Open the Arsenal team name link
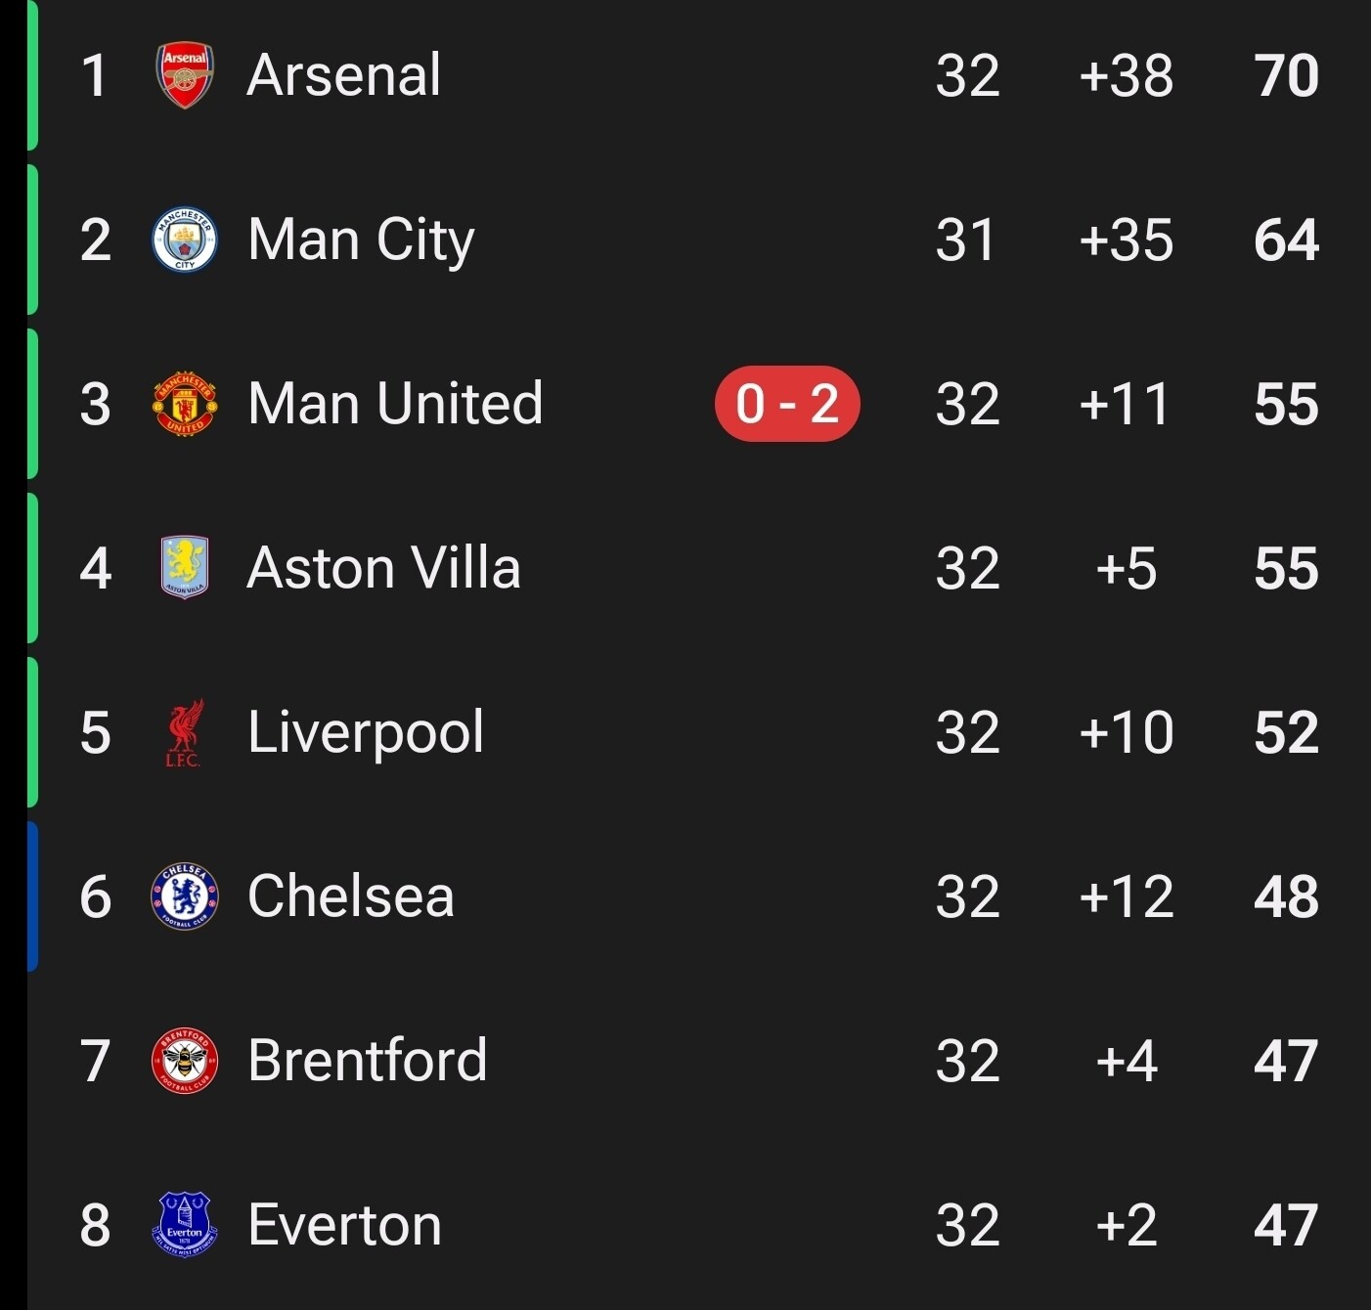Viewport: 1371px width, 1310px height. point(343,75)
